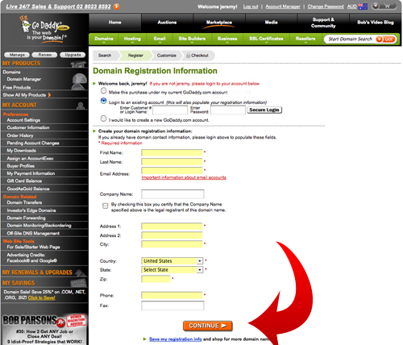Open Bob's Video Blog tab
403x345 pixels.
[x=376, y=23]
